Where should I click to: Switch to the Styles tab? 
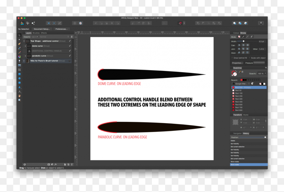coord(246,115)
